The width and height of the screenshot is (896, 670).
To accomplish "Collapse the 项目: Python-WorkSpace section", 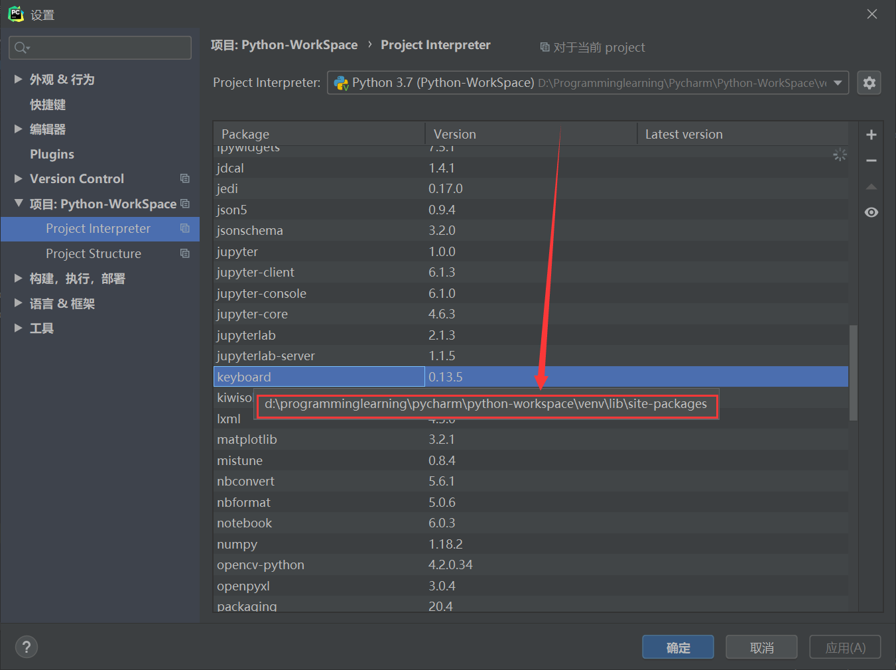I will 18,203.
